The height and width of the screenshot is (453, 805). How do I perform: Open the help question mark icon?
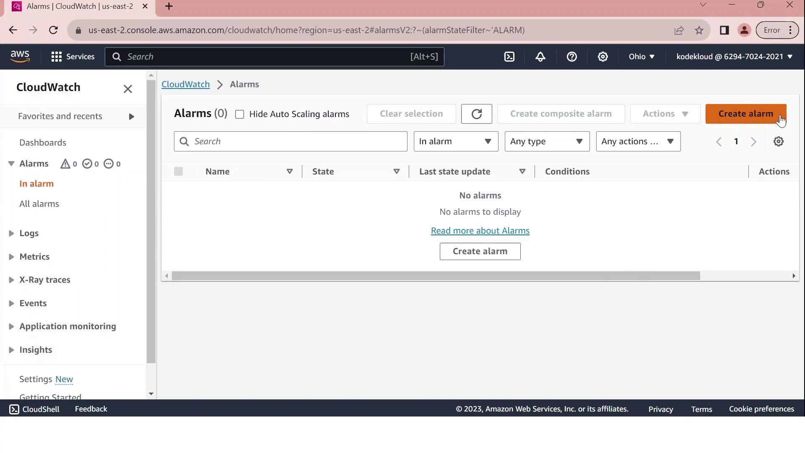(x=571, y=57)
